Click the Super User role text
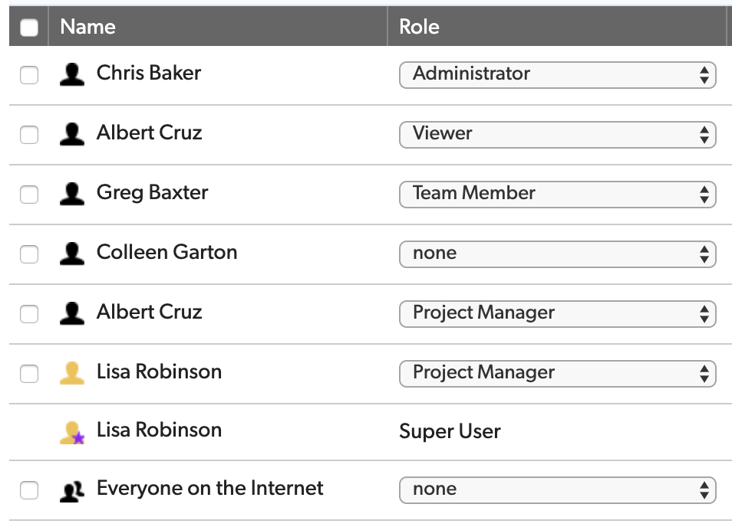The width and height of the screenshot is (732, 527). [450, 431]
